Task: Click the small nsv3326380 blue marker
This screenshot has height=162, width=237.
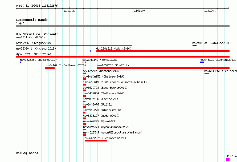Action: [x=21, y=62]
